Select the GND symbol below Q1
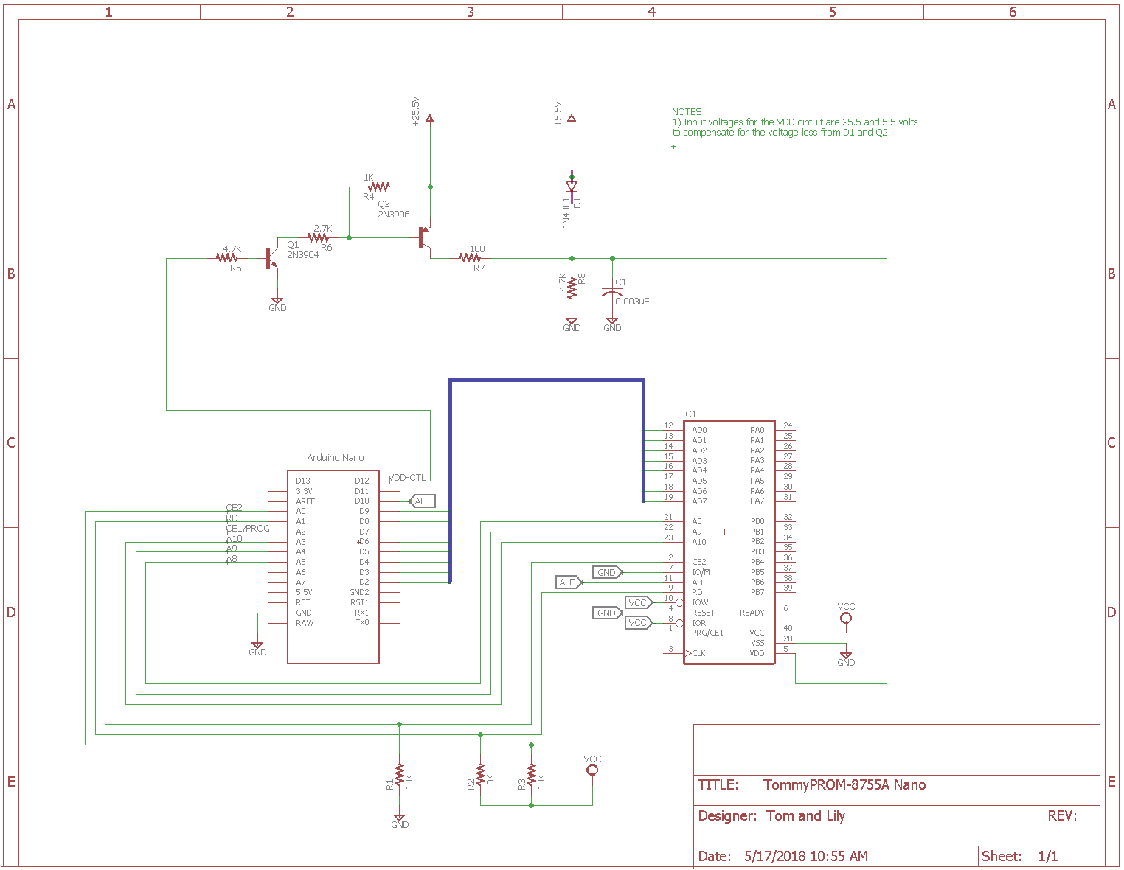 click(x=277, y=304)
